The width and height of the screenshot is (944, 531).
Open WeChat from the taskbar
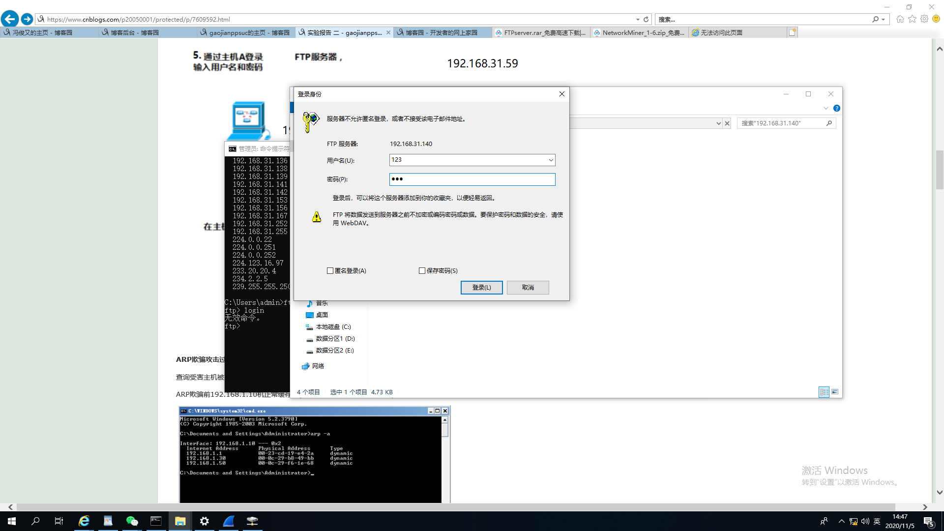pos(132,521)
